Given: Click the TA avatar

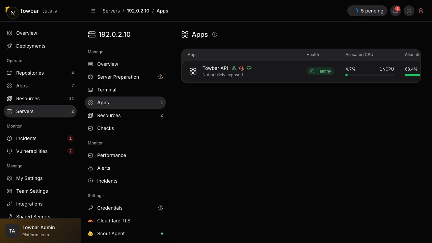Looking at the screenshot, I should (x=12, y=231).
